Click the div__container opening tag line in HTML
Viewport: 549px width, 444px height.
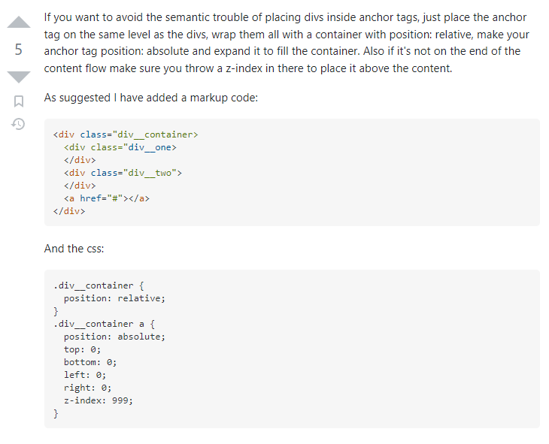(x=126, y=134)
